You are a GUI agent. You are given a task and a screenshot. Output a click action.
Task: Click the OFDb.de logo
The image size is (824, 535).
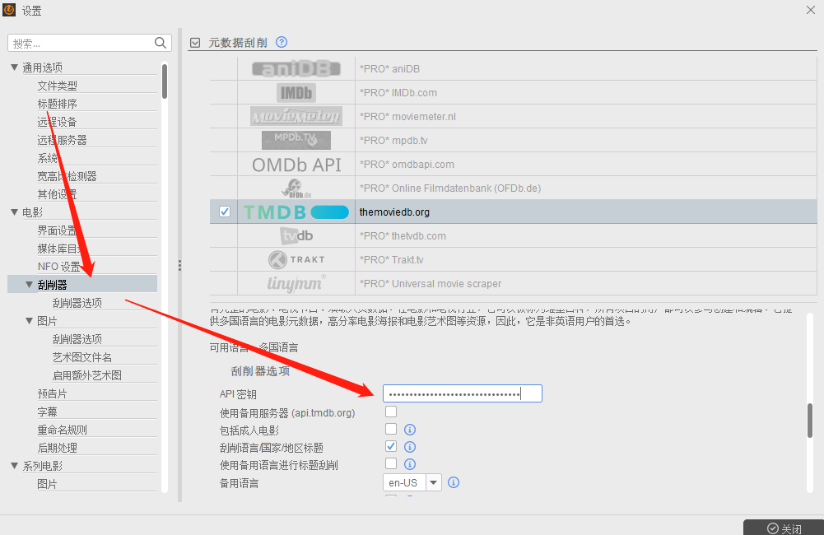(296, 188)
